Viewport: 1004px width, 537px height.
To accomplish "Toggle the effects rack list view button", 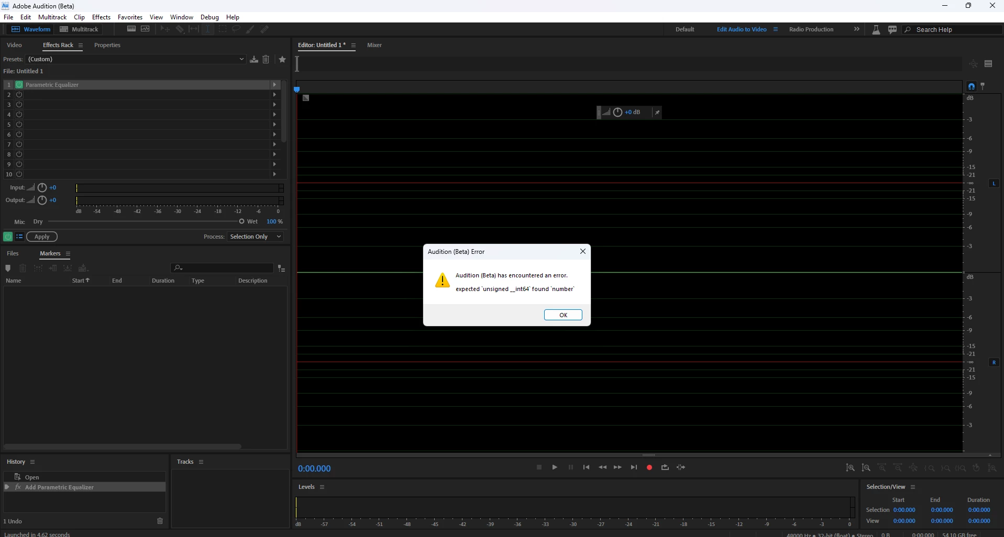I will pyautogui.click(x=19, y=237).
